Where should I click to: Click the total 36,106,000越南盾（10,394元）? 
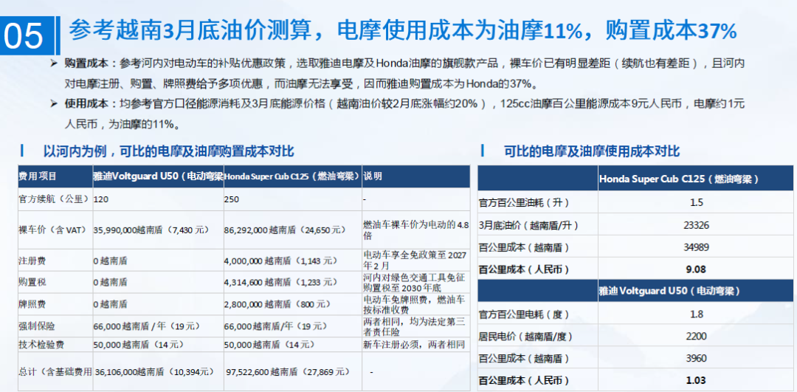pos(154,371)
